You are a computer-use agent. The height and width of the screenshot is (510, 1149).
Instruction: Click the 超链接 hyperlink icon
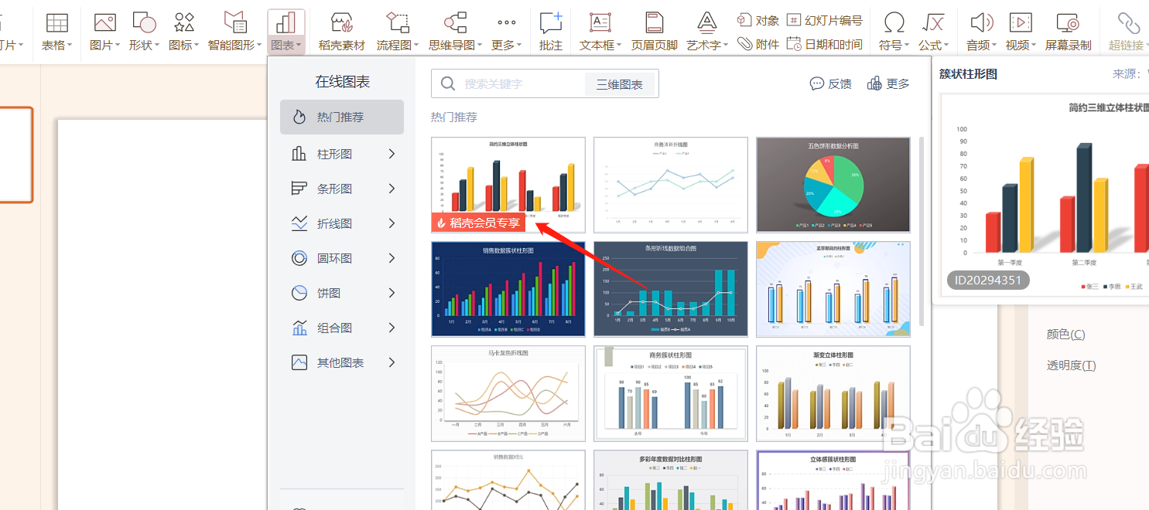pos(1129,22)
